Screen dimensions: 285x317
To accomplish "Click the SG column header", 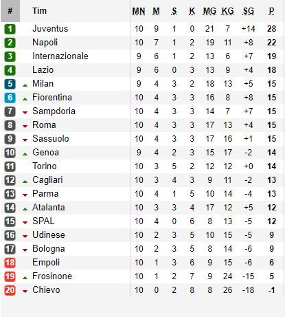I will tap(249, 11).
